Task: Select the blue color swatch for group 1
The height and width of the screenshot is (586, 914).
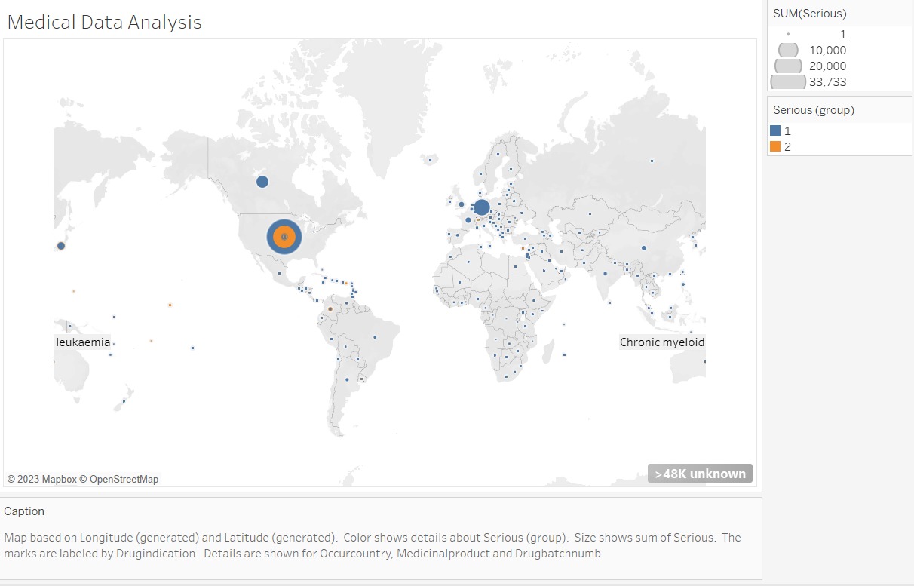Action: click(x=775, y=130)
